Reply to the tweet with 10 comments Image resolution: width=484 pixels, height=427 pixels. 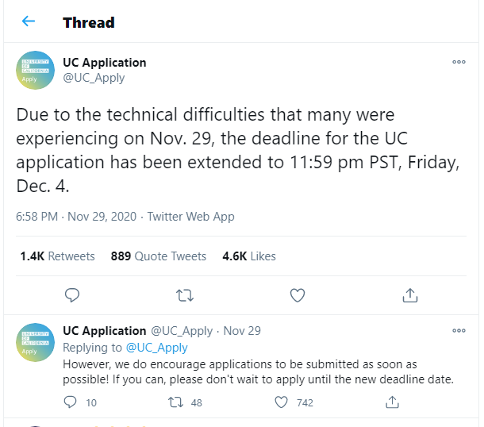click(x=70, y=402)
